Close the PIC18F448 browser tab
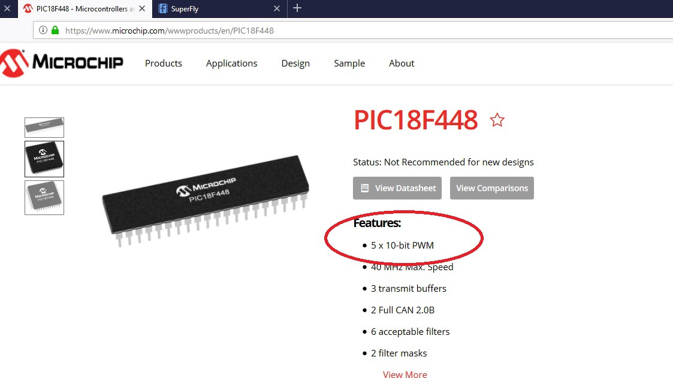The height and width of the screenshot is (378, 673). pos(142,8)
